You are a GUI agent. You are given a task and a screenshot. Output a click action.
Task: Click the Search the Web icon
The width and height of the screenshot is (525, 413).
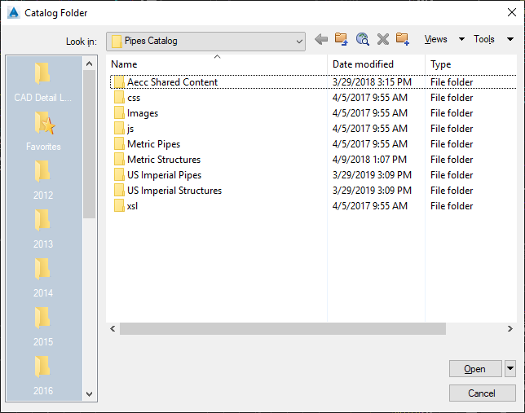pyautogui.click(x=363, y=39)
